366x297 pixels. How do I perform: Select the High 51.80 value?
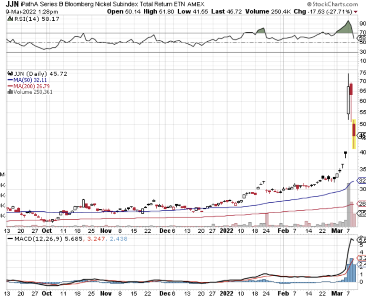[159, 11]
